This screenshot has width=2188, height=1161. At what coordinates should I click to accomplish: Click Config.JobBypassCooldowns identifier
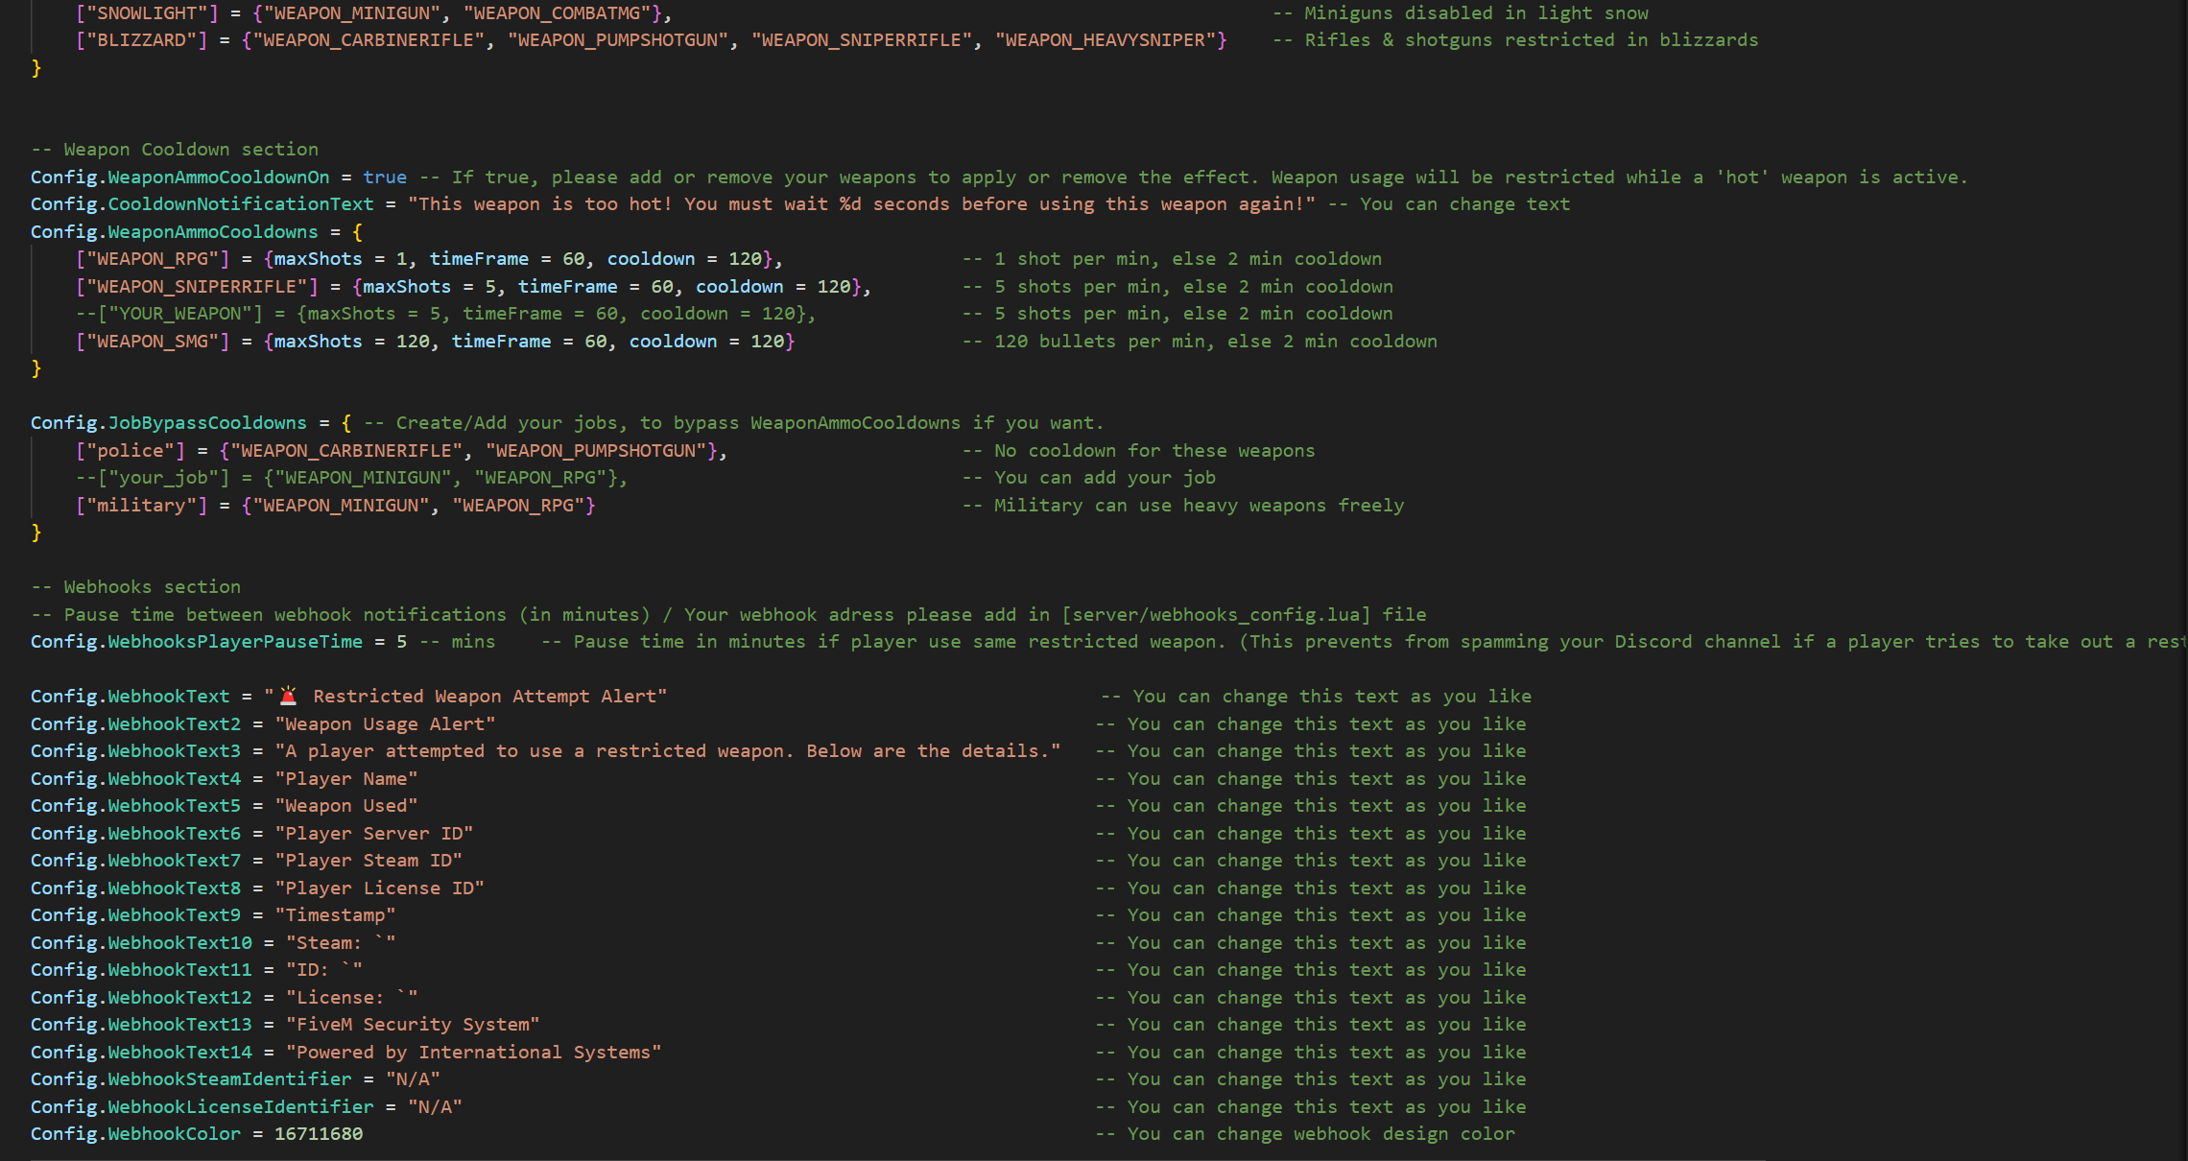click(169, 423)
